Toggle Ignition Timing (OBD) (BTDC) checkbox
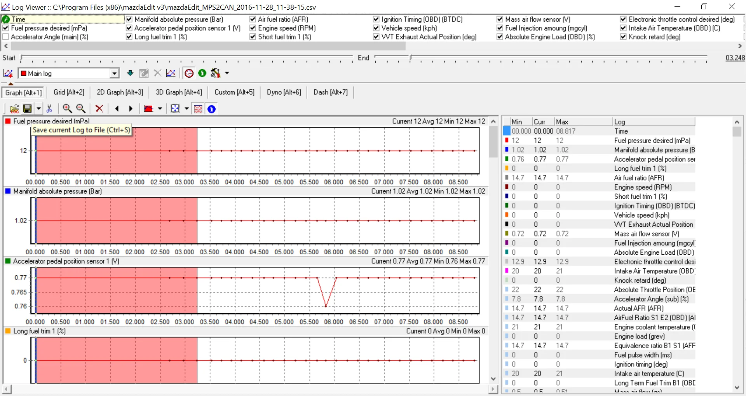This screenshot has height=396, width=746. click(x=376, y=19)
